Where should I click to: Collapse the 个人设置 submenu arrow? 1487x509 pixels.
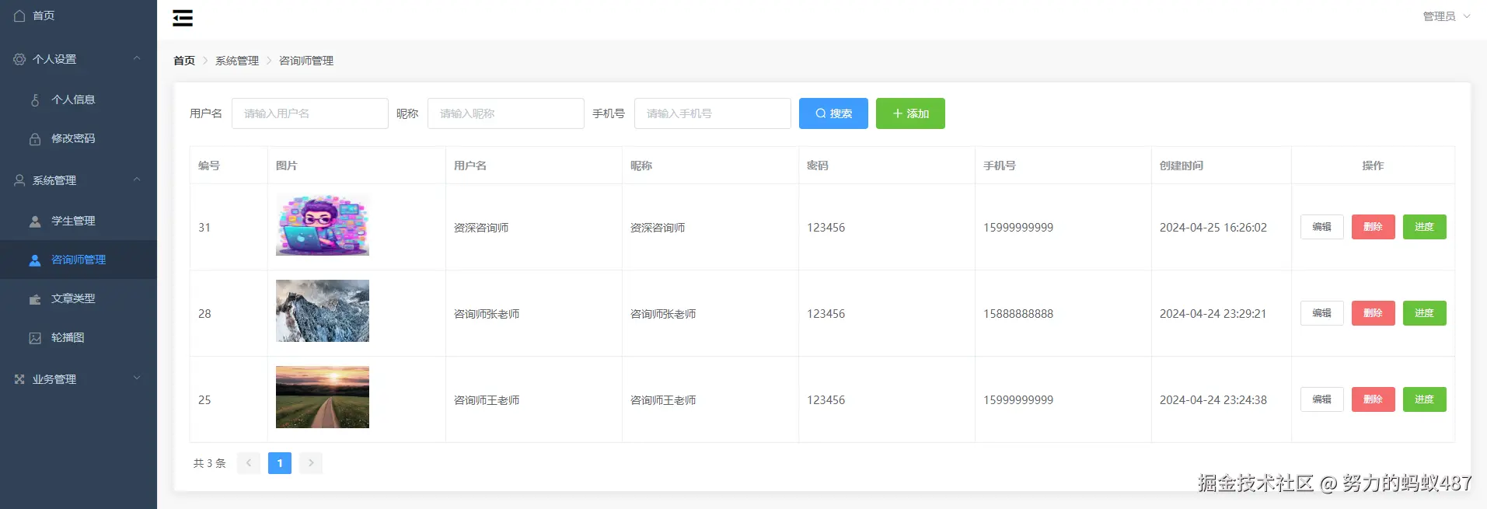point(137,58)
